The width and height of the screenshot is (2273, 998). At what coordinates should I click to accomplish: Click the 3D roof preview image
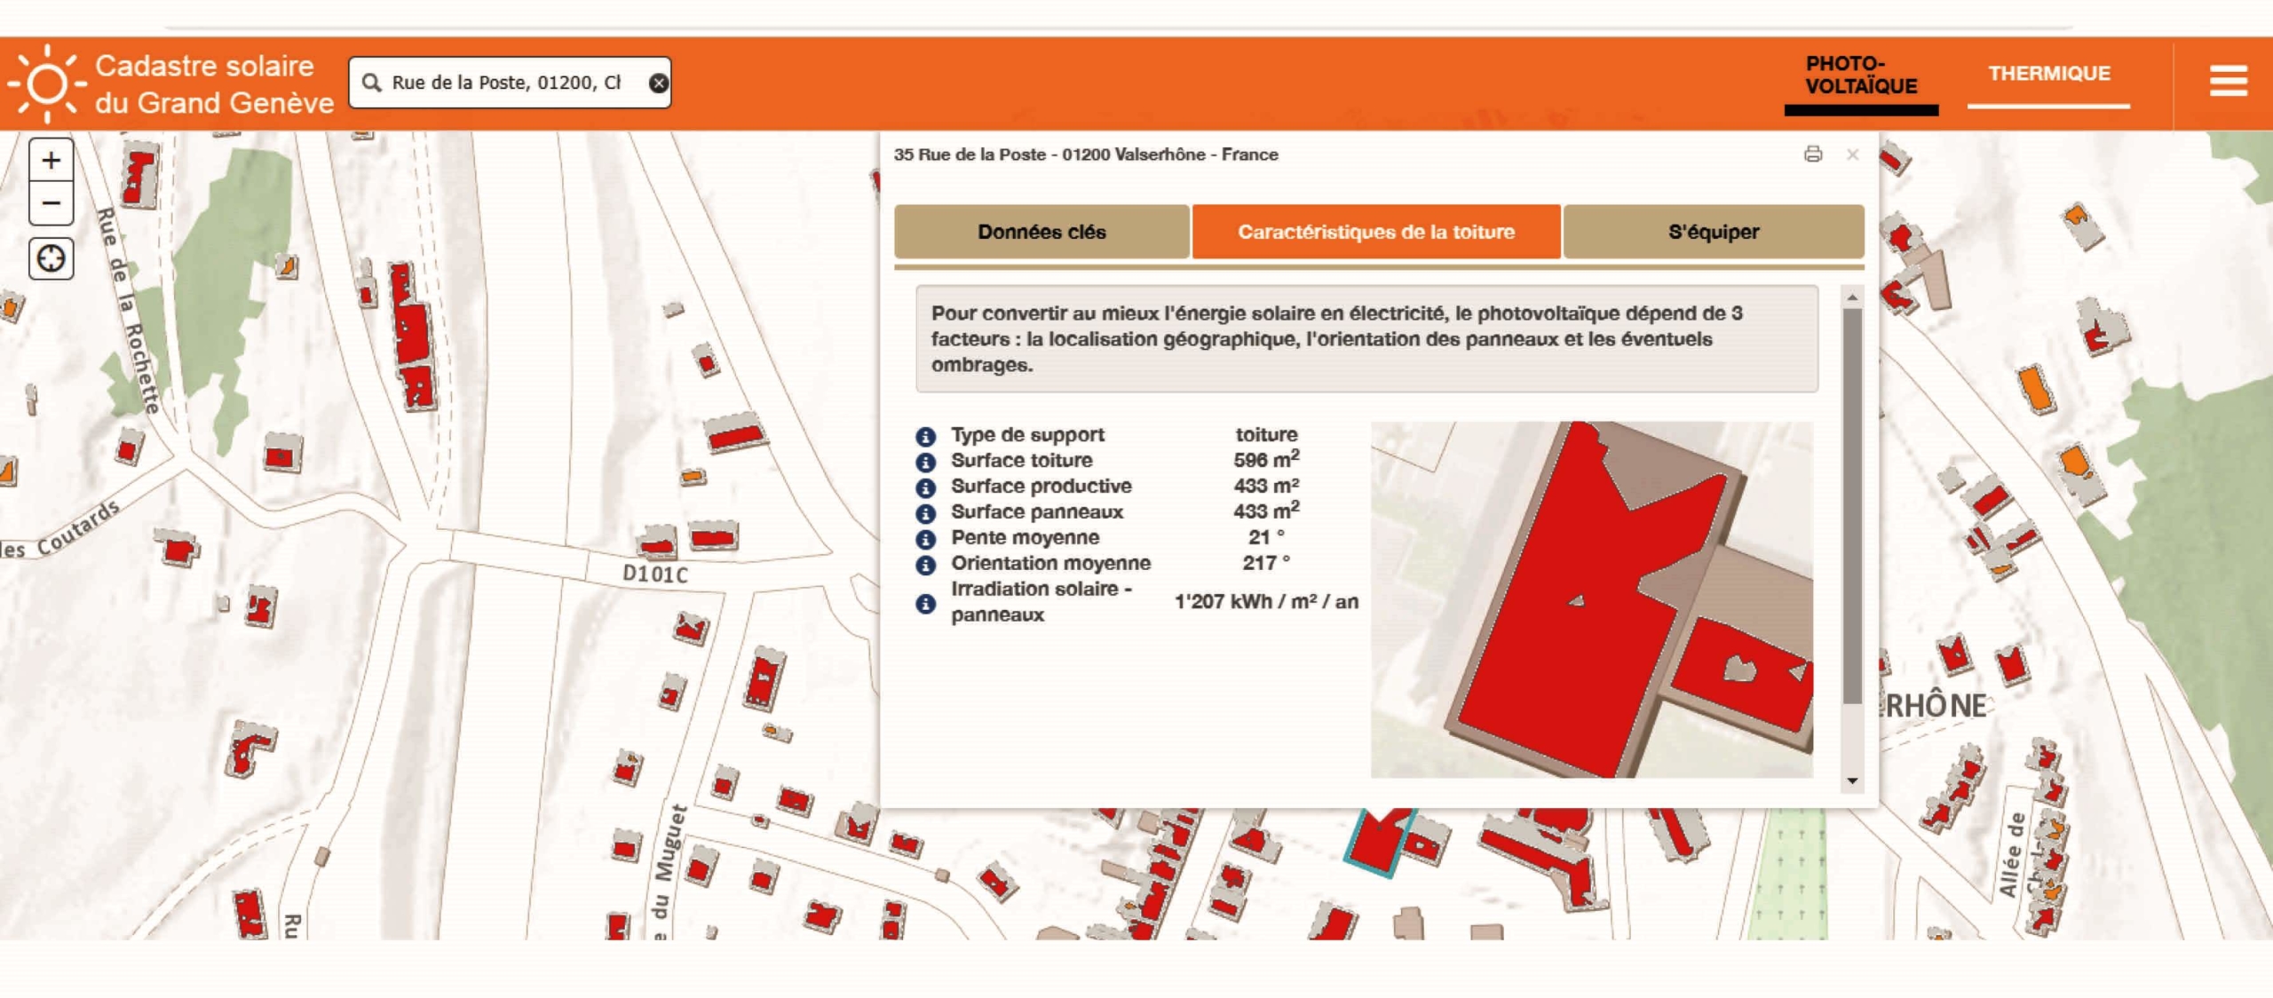1591,599
